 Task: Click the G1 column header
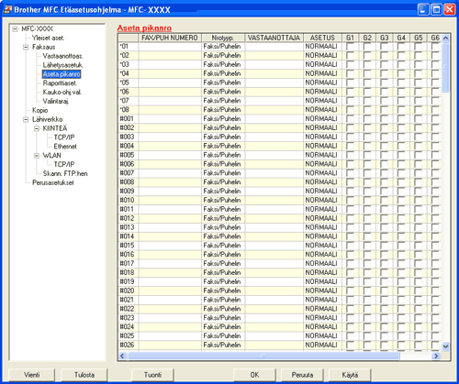click(350, 38)
